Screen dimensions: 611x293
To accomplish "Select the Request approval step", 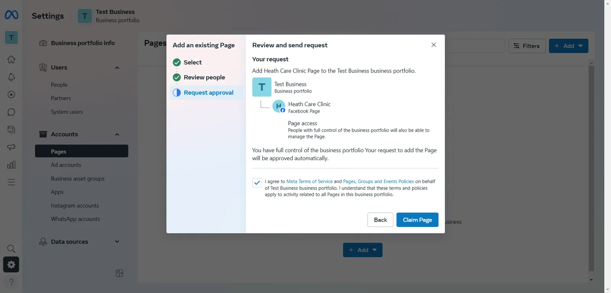I will pos(206,93).
